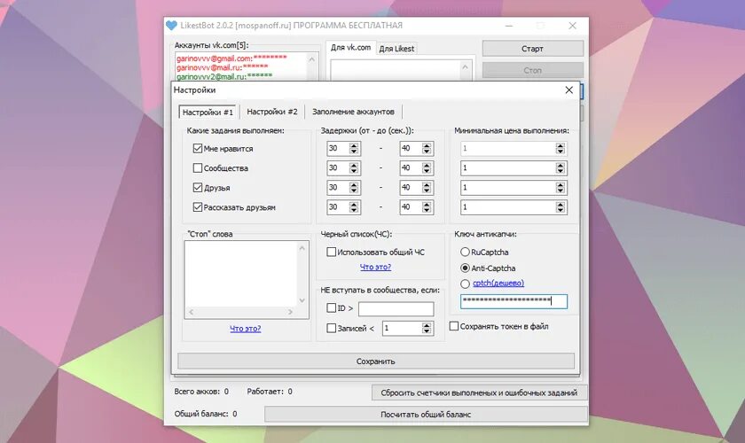Click the 'Мне нравится' minimum price field
This screenshot has width=745, height=443.
(x=514, y=148)
